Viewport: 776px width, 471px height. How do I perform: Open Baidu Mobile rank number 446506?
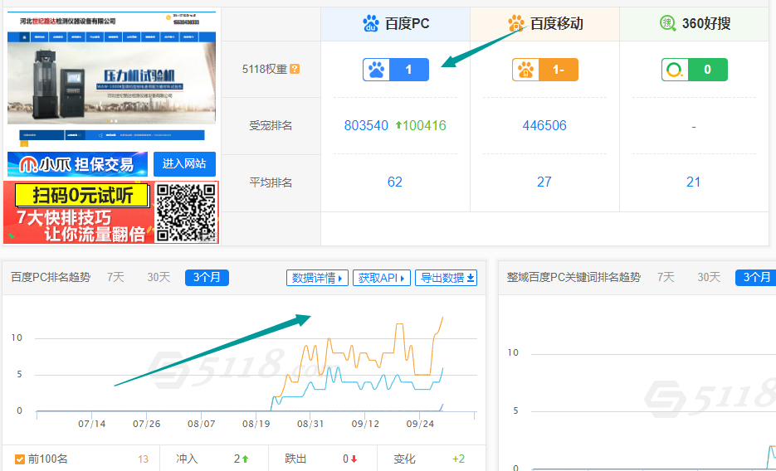coord(544,126)
